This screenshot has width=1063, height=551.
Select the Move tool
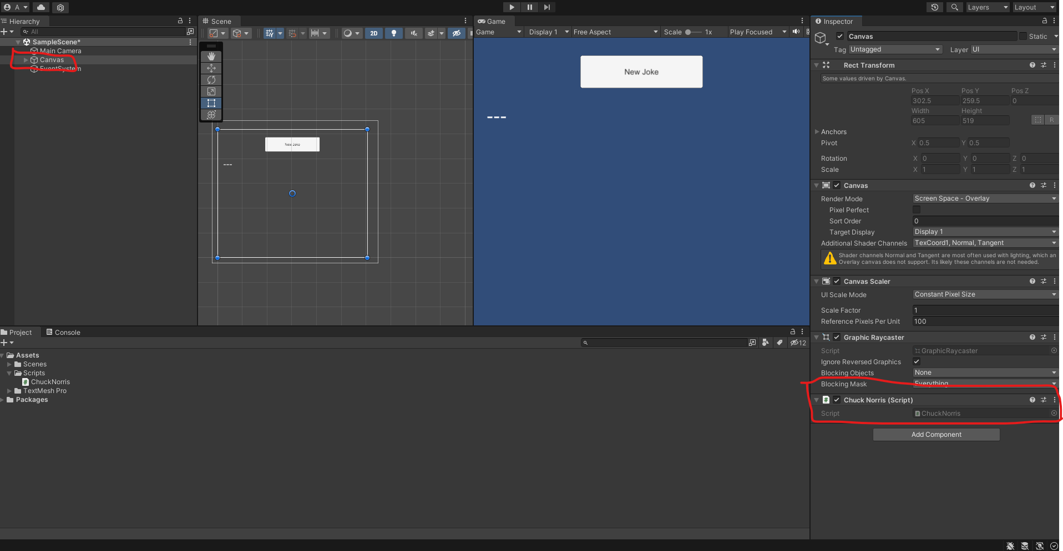point(211,68)
